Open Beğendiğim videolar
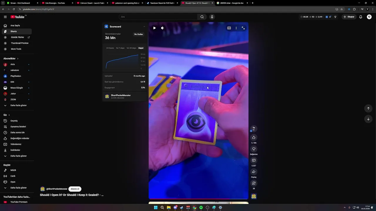This screenshot has height=211, width=376. point(17,138)
